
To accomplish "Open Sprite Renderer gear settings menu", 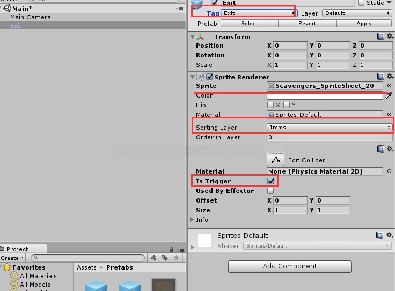I will [x=390, y=77].
